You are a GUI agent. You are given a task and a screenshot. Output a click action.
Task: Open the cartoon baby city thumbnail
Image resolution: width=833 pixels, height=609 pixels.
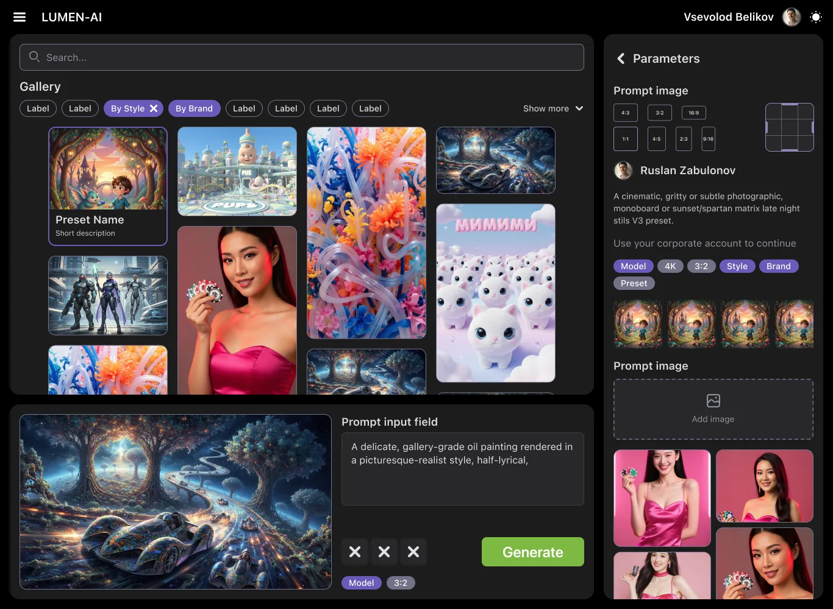pyautogui.click(x=237, y=171)
